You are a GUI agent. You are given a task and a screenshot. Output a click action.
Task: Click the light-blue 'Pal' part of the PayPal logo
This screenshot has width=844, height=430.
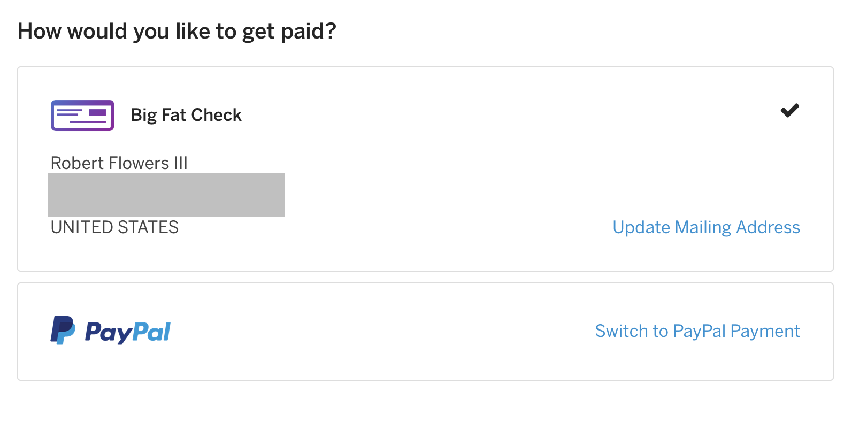(x=152, y=332)
